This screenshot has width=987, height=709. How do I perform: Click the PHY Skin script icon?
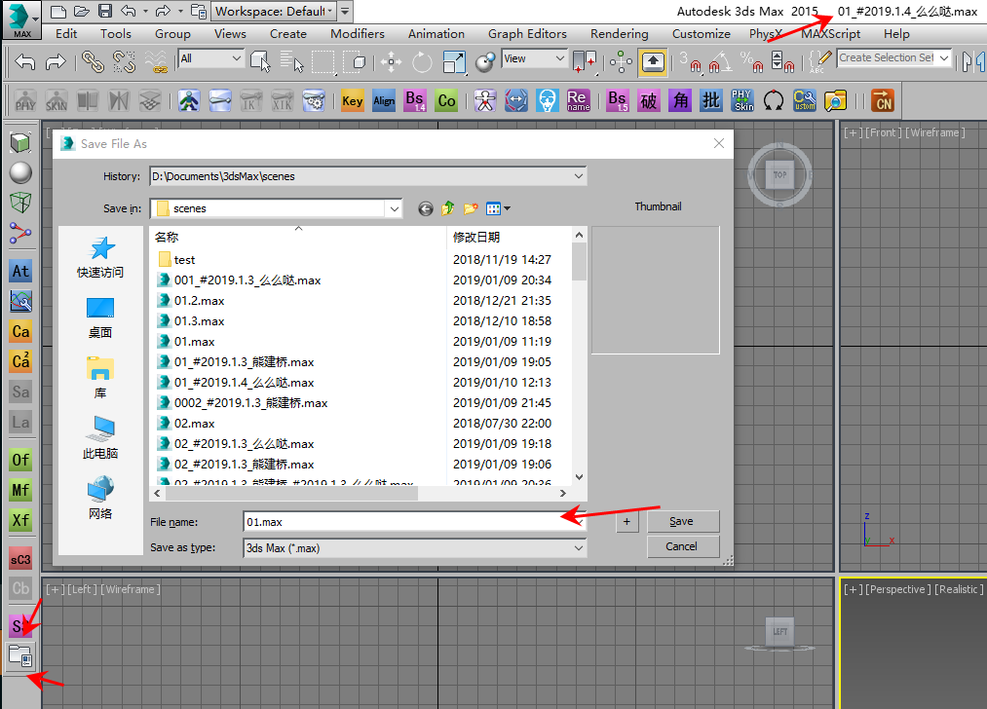click(x=742, y=100)
